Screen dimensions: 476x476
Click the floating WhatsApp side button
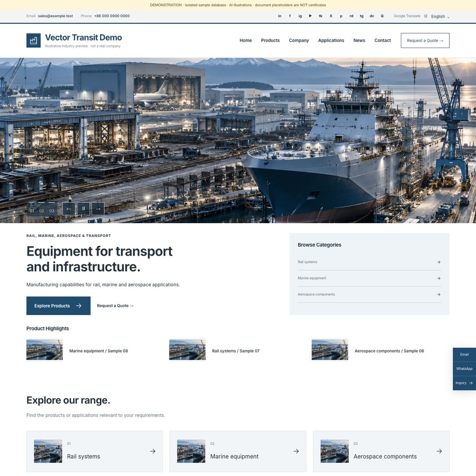point(464,369)
